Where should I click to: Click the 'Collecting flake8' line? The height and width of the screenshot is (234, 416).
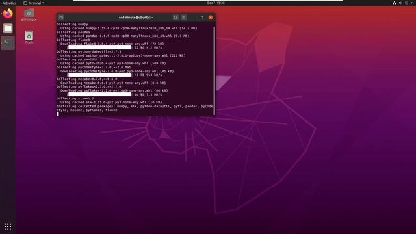point(73,40)
